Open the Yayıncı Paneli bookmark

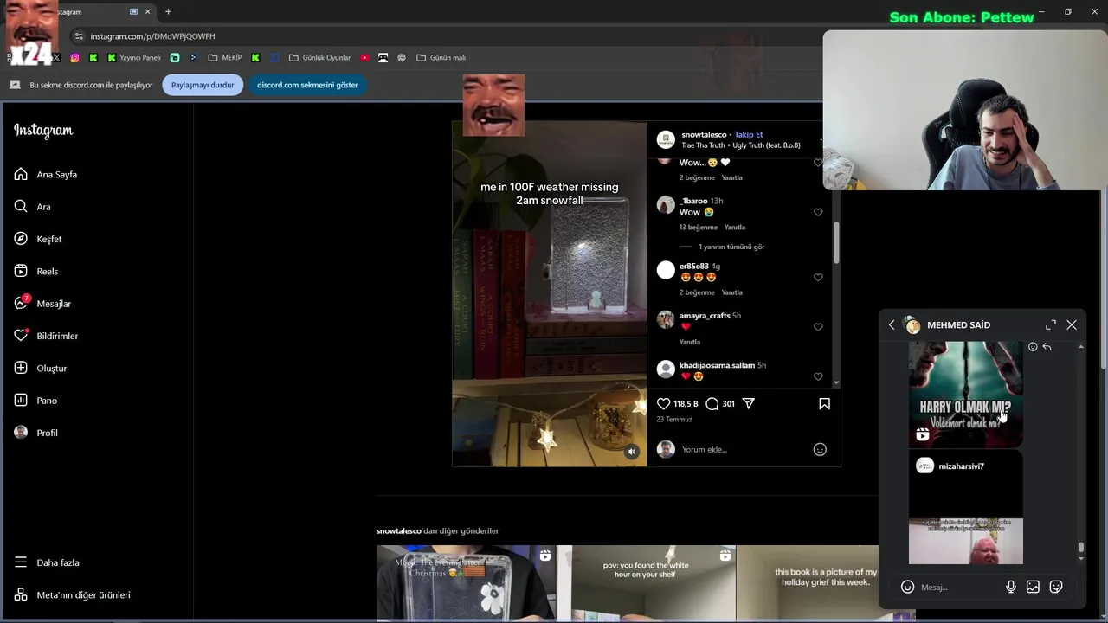point(134,58)
